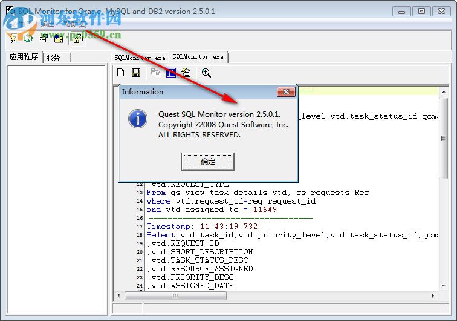The image size is (457, 321).
Task: Open the options list icon in main toolbar
Action: point(43,38)
